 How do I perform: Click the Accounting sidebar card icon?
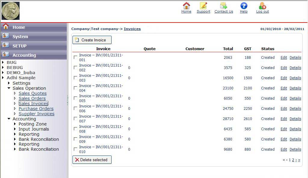click(6, 54)
